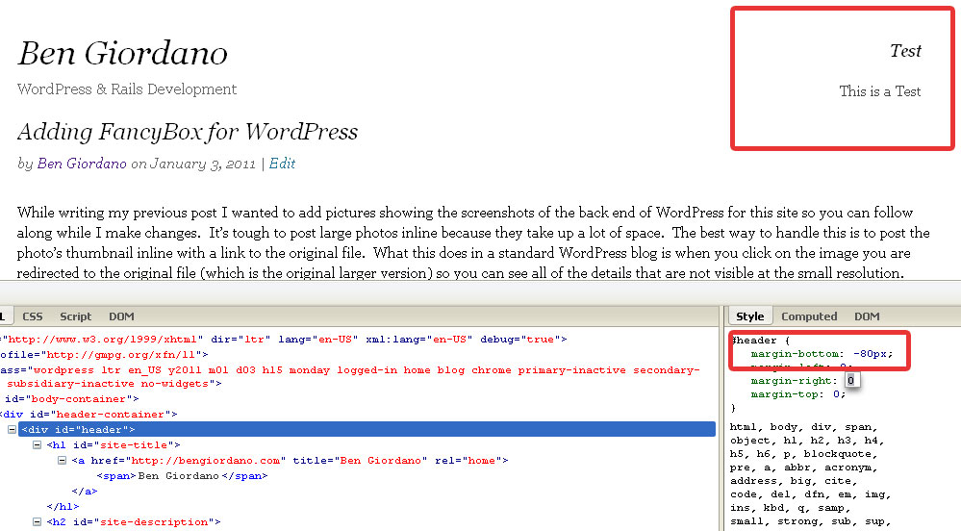
Task: Click the Edit link next to date
Action: 282,164
